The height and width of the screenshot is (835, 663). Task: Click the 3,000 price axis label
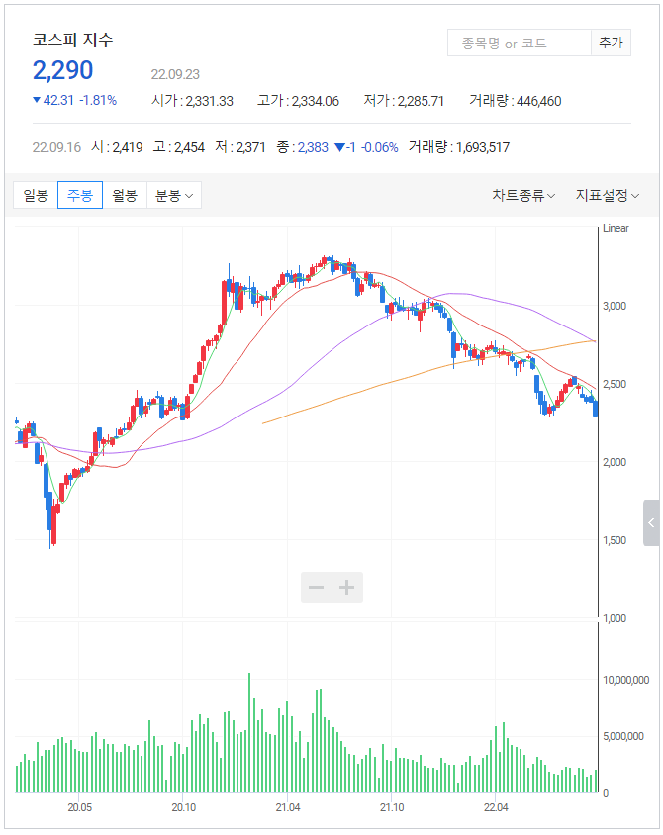tap(615, 306)
